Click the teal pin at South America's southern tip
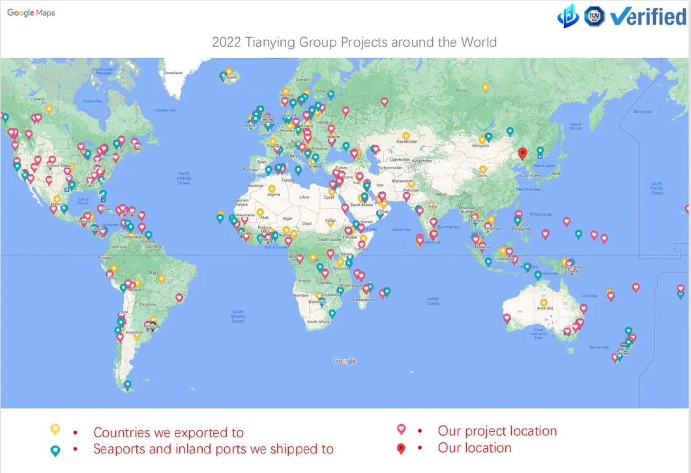 [127, 384]
